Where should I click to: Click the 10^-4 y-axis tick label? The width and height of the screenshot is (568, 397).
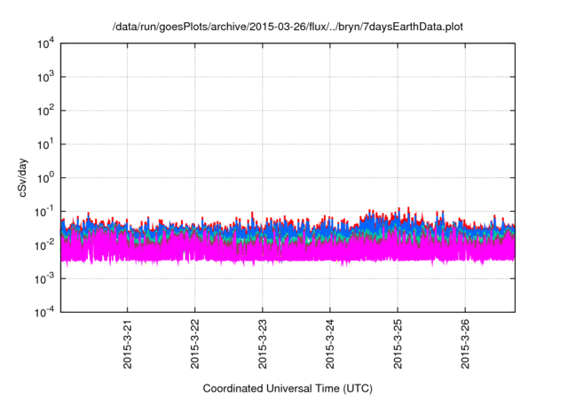coord(44,312)
